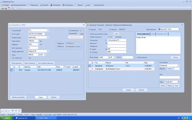Open the Data zlecenia date picker

tap(180, 29)
